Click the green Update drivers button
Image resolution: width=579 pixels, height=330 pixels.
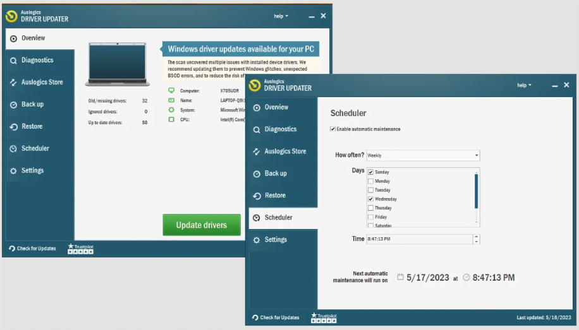tap(202, 225)
